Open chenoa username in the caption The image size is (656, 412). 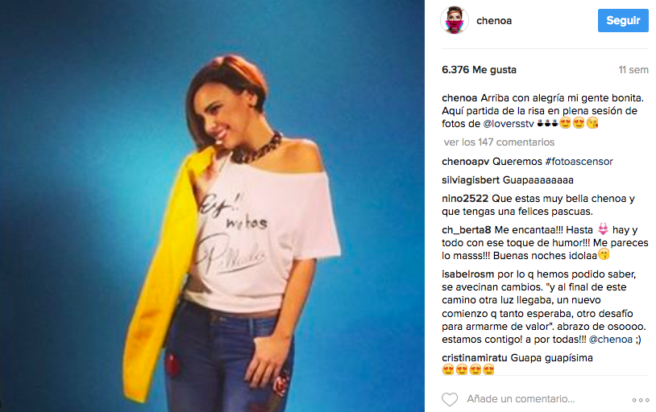point(459,98)
